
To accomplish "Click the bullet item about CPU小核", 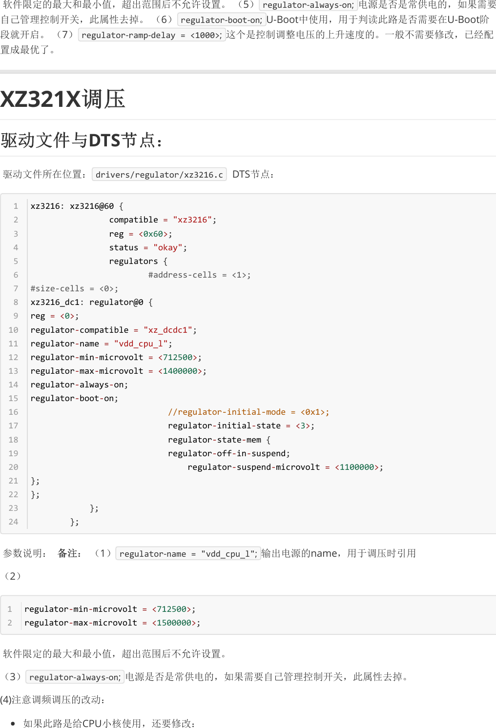I will [x=109, y=723].
